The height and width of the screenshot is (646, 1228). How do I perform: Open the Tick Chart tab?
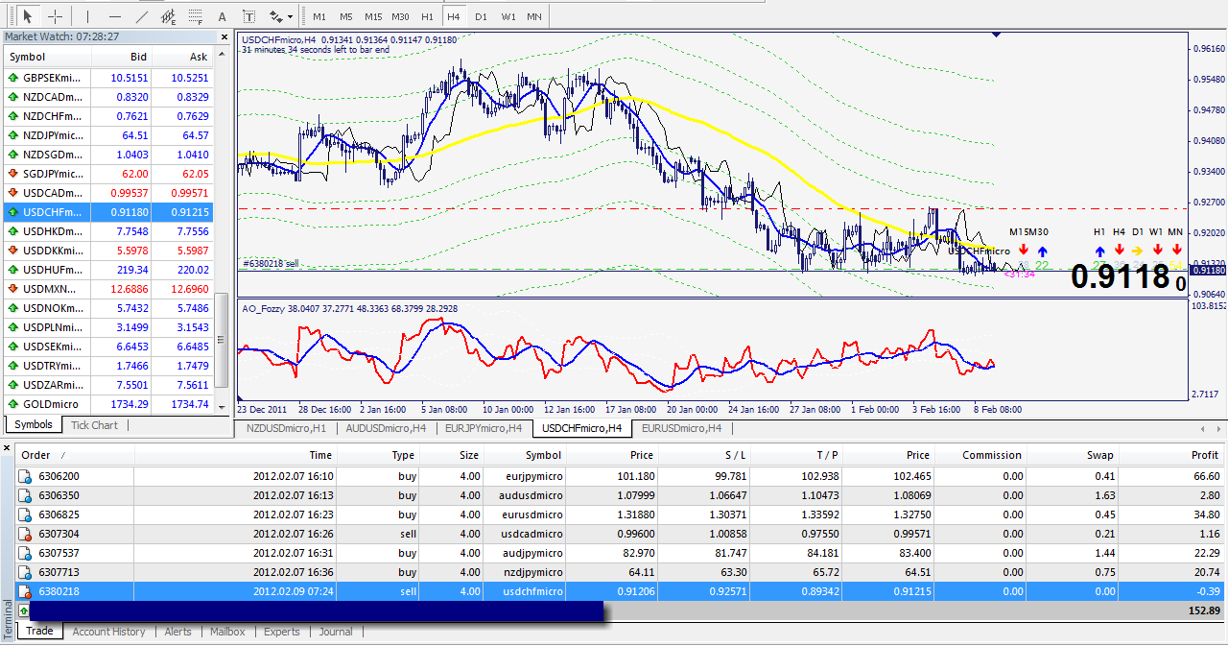coord(94,425)
